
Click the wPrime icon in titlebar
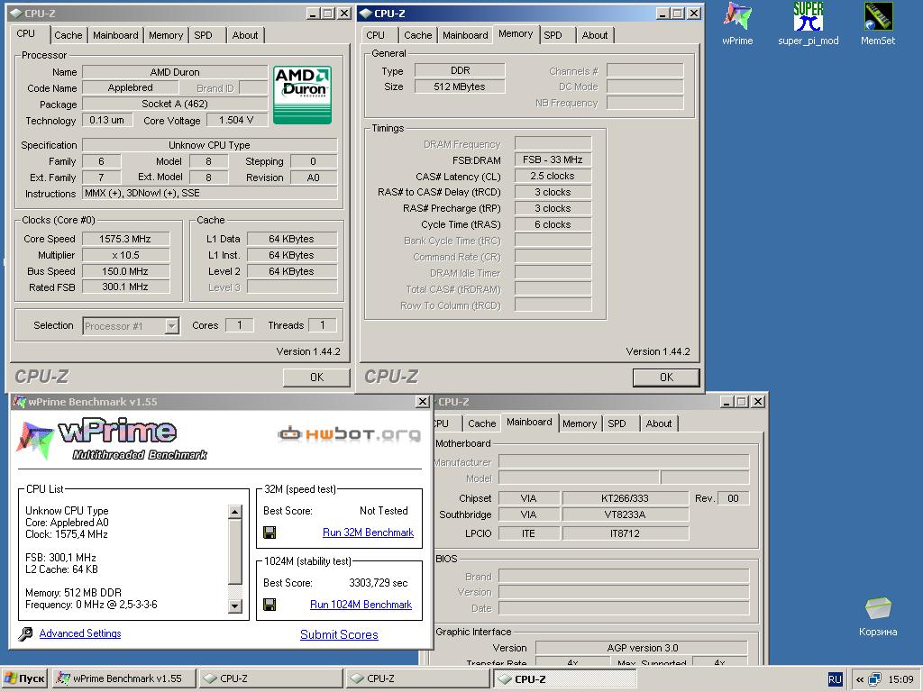pyautogui.click(x=20, y=402)
